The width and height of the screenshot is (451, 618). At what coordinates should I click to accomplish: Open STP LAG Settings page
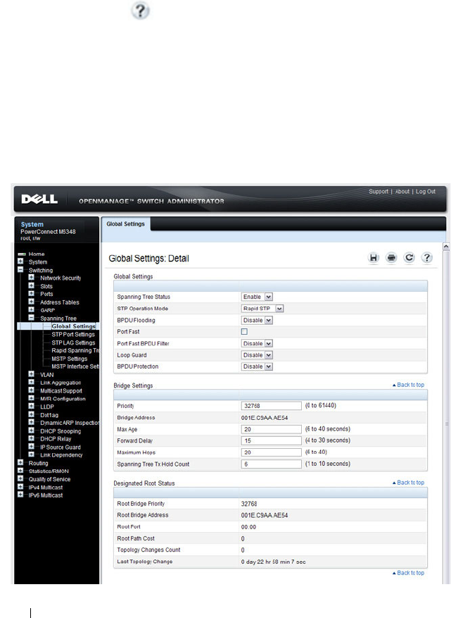pyautogui.click(x=73, y=342)
